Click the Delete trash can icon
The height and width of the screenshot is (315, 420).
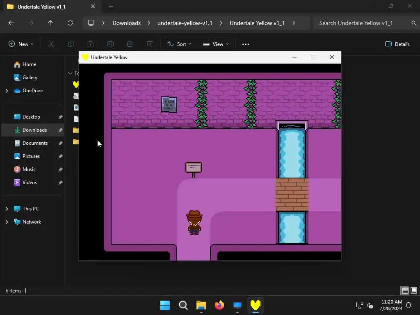150,44
